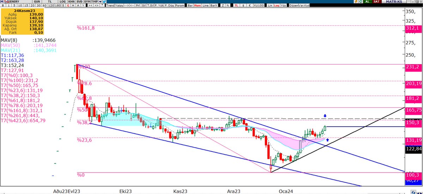This screenshot has width=423, height=194.
Task: Click the lightning bolt quick order icon
Action: (x=356, y=2)
